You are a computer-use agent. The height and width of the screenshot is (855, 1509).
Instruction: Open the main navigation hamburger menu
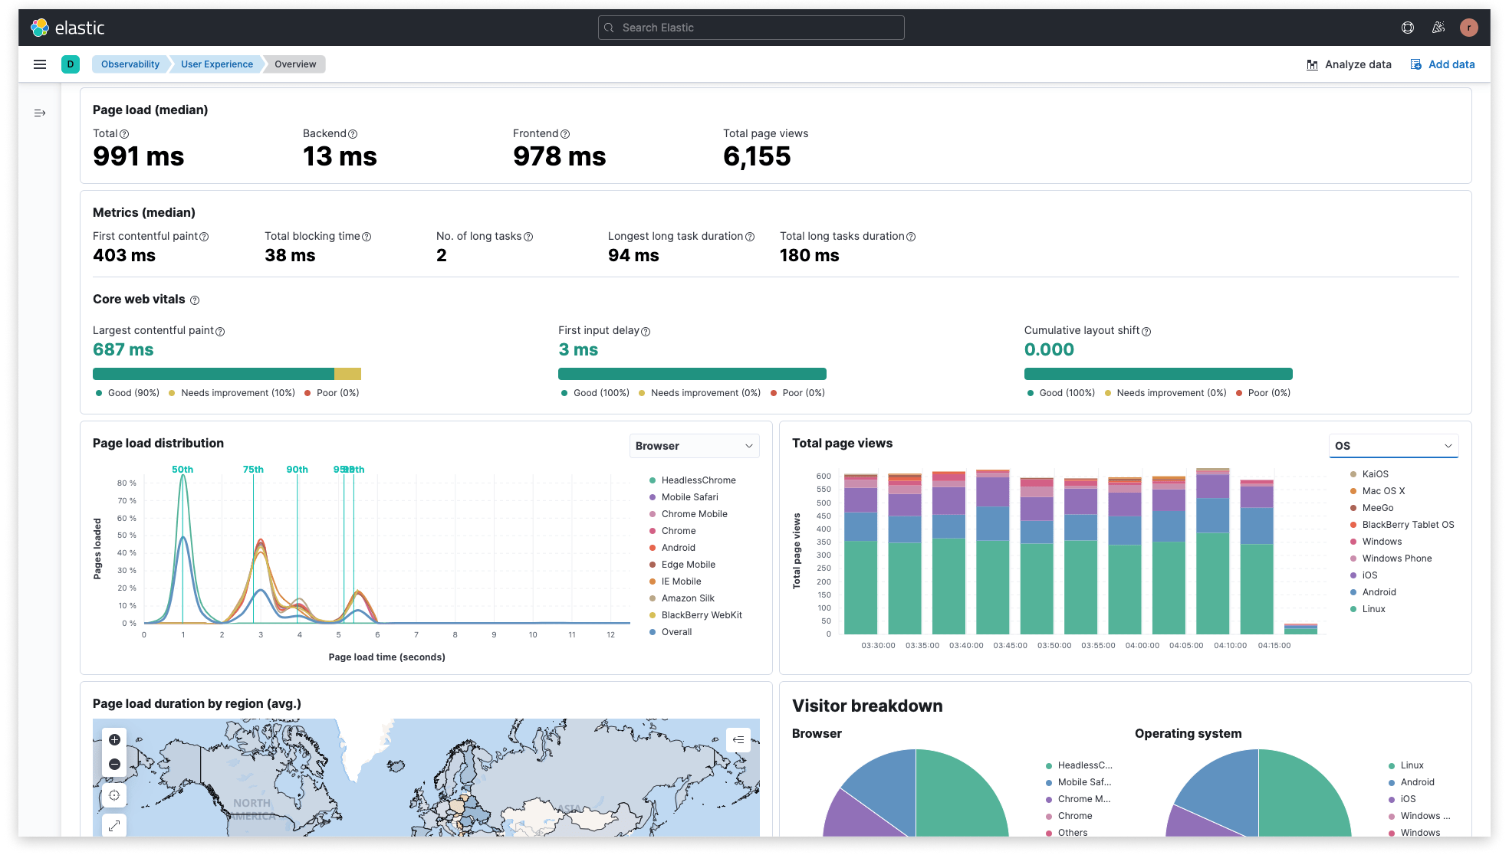pyautogui.click(x=39, y=64)
